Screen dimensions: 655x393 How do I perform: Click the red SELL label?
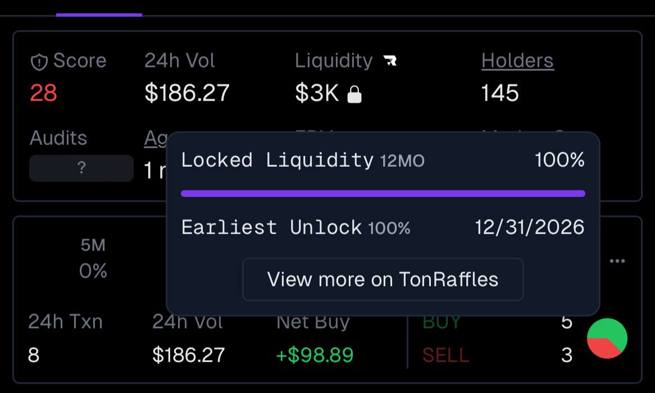(445, 355)
